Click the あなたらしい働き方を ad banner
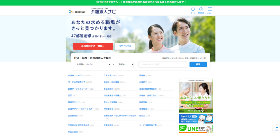 click(196, 96)
